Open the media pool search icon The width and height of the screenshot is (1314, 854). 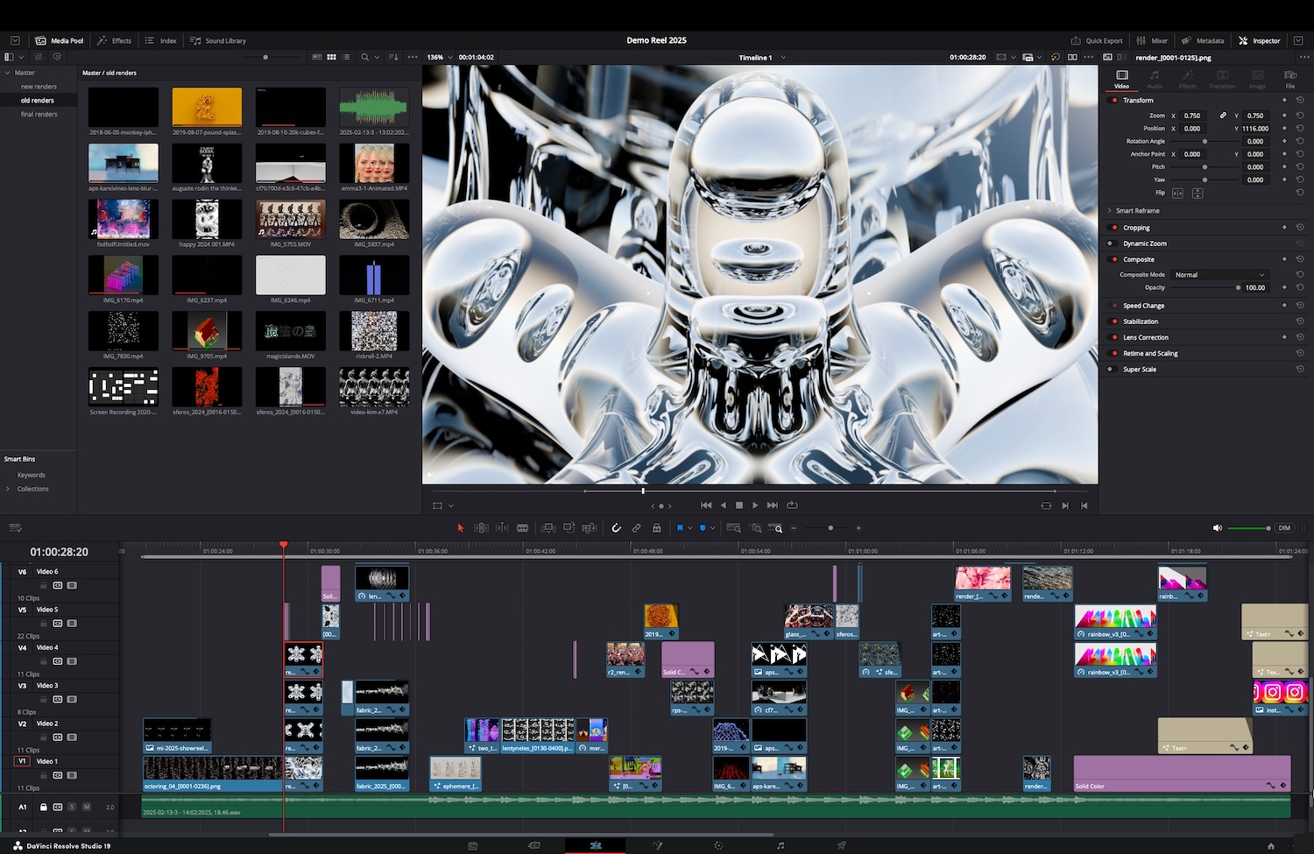coord(365,57)
